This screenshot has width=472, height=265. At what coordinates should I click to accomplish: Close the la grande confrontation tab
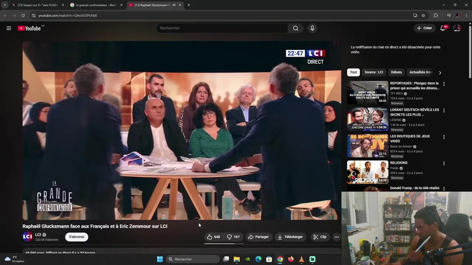(121, 5)
